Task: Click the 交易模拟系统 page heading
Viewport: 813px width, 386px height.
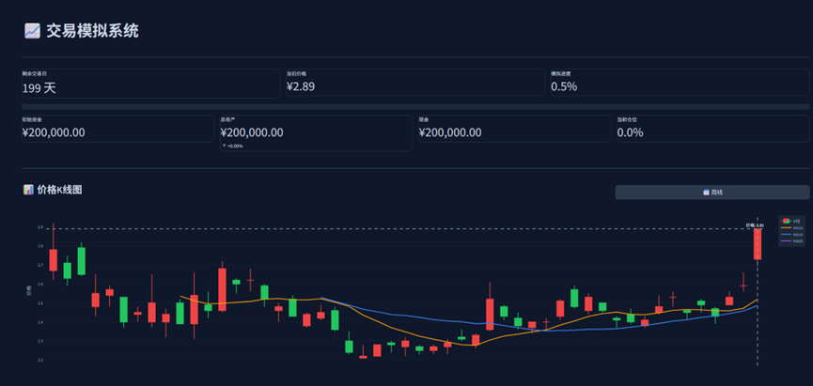Action: [92, 31]
